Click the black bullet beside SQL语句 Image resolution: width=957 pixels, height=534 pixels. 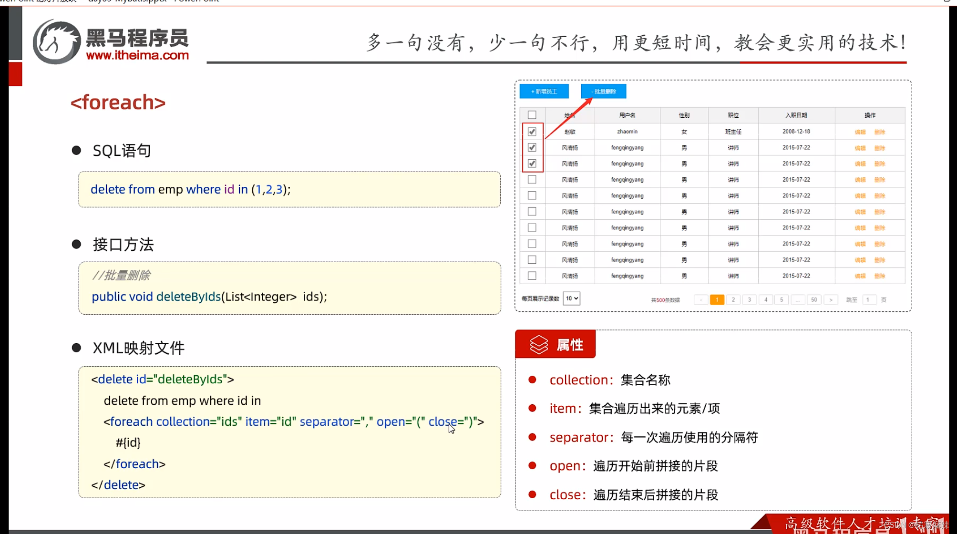coord(76,151)
